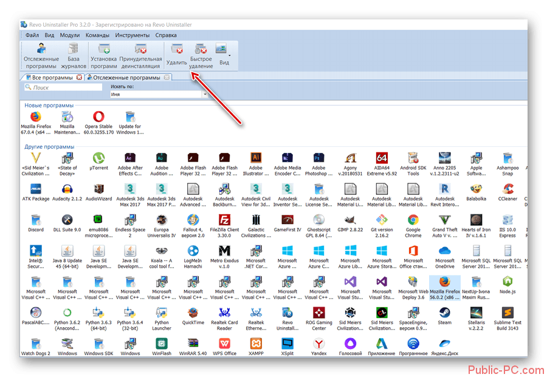Image resolution: width=547 pixels, height=377 pixels.
Task: Switch to the Все программы tab
Action: tap(52, 77)
